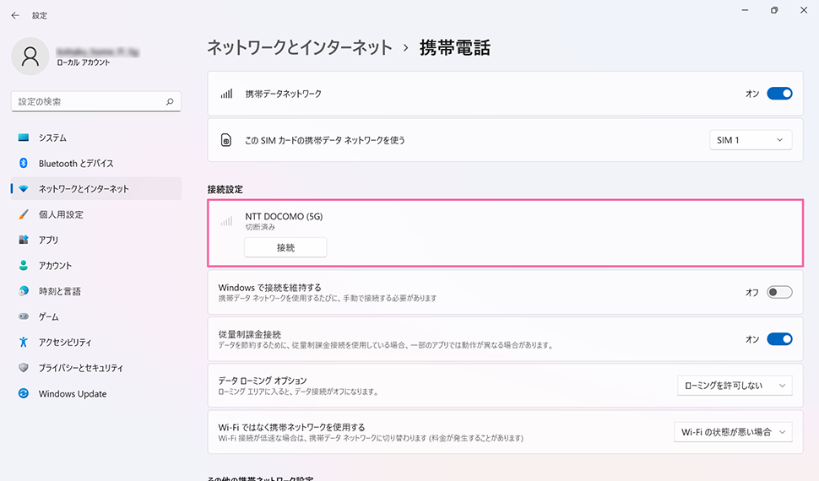Go to ネットワークとインターネット breadcrumb link
This screenshot has width=819, height=481.
click(x=300, y=47)
